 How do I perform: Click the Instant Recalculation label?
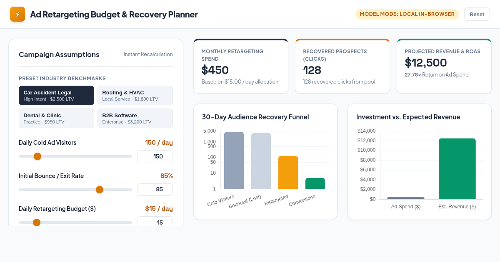148,54
